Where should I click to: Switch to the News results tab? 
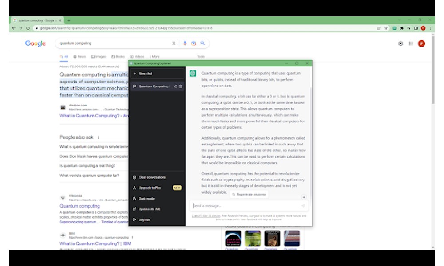click(x=79, y=57)
